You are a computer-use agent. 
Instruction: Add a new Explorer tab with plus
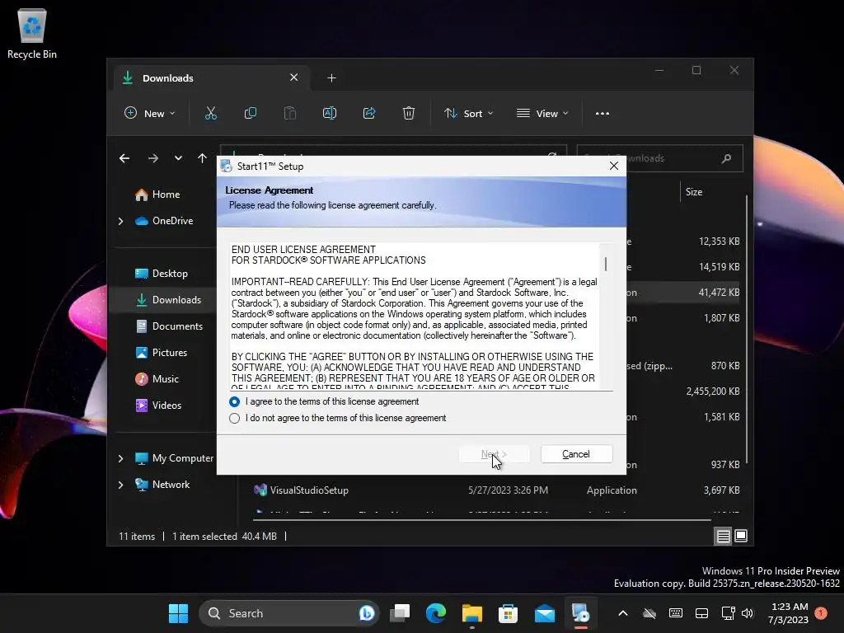[x=331, y=78]
